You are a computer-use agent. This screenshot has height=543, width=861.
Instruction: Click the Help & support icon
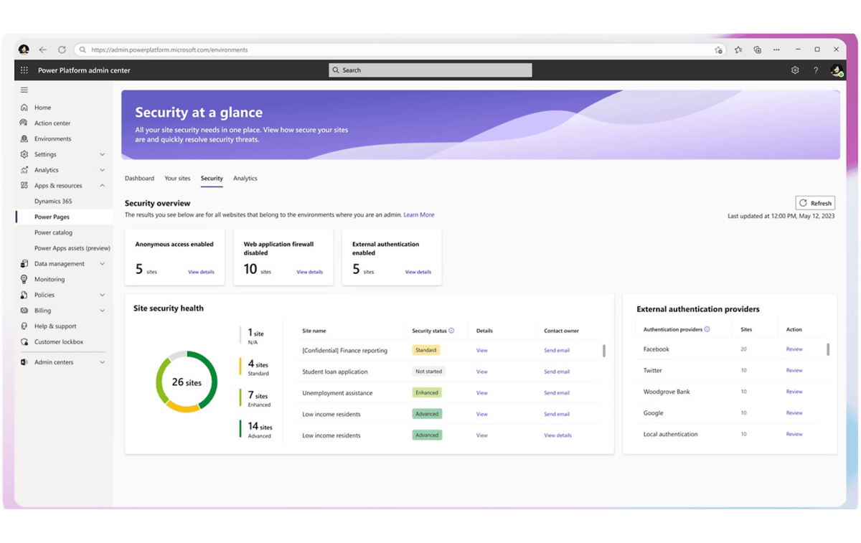click(x=24, y=326)
